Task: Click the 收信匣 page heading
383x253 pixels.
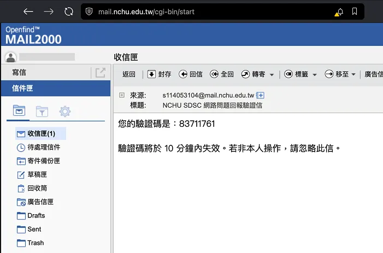Action: click(x=126, y=57)
